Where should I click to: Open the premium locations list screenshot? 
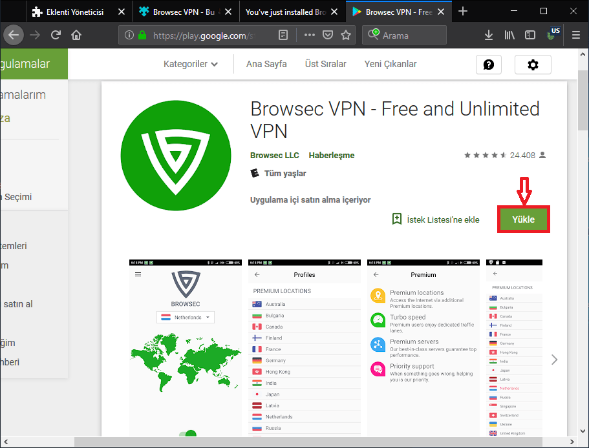[x=514, y=347]
